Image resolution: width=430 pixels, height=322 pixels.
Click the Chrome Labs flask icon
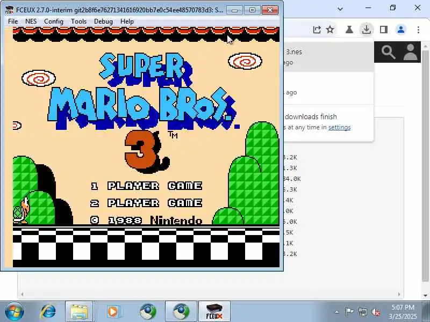[349, 30]
